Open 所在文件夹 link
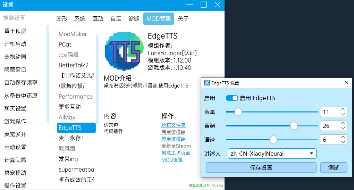 tap(174, 125)
